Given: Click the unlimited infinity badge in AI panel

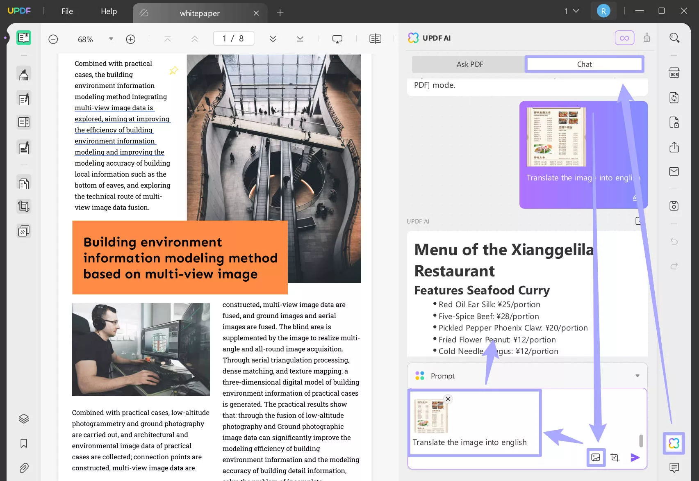Looking at the screenshot, I should click(624, 38).
